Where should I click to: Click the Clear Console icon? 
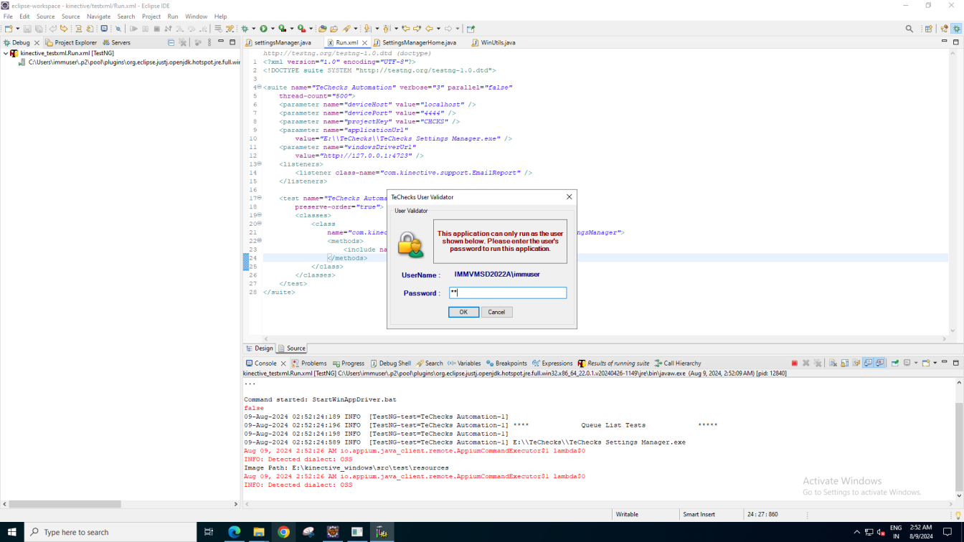pyautogui.click(x=833, y=363)
